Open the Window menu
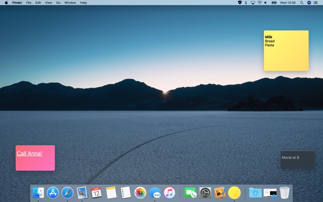 click(70, 3)
